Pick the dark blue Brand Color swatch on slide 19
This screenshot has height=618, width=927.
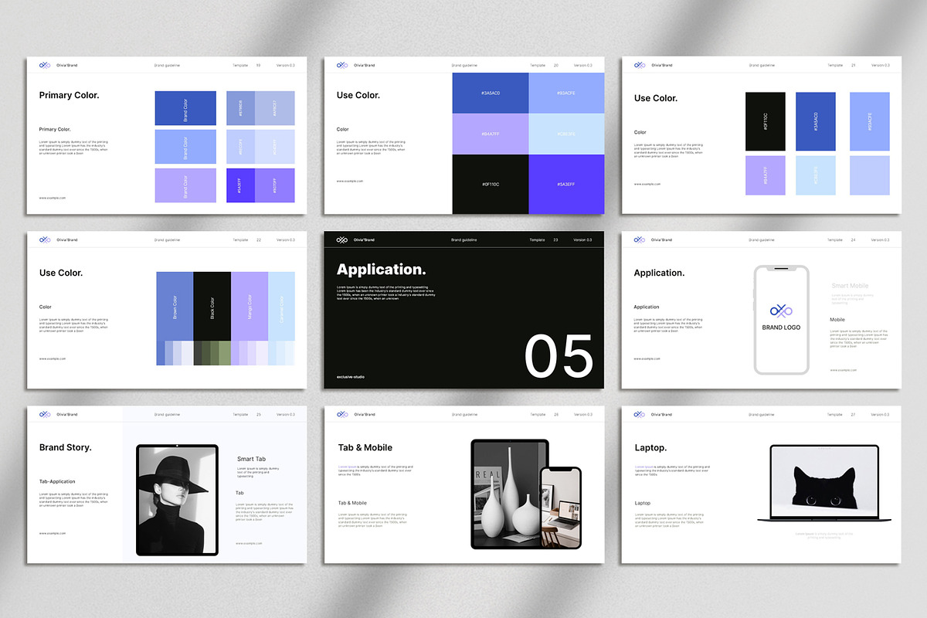[185, 108]
